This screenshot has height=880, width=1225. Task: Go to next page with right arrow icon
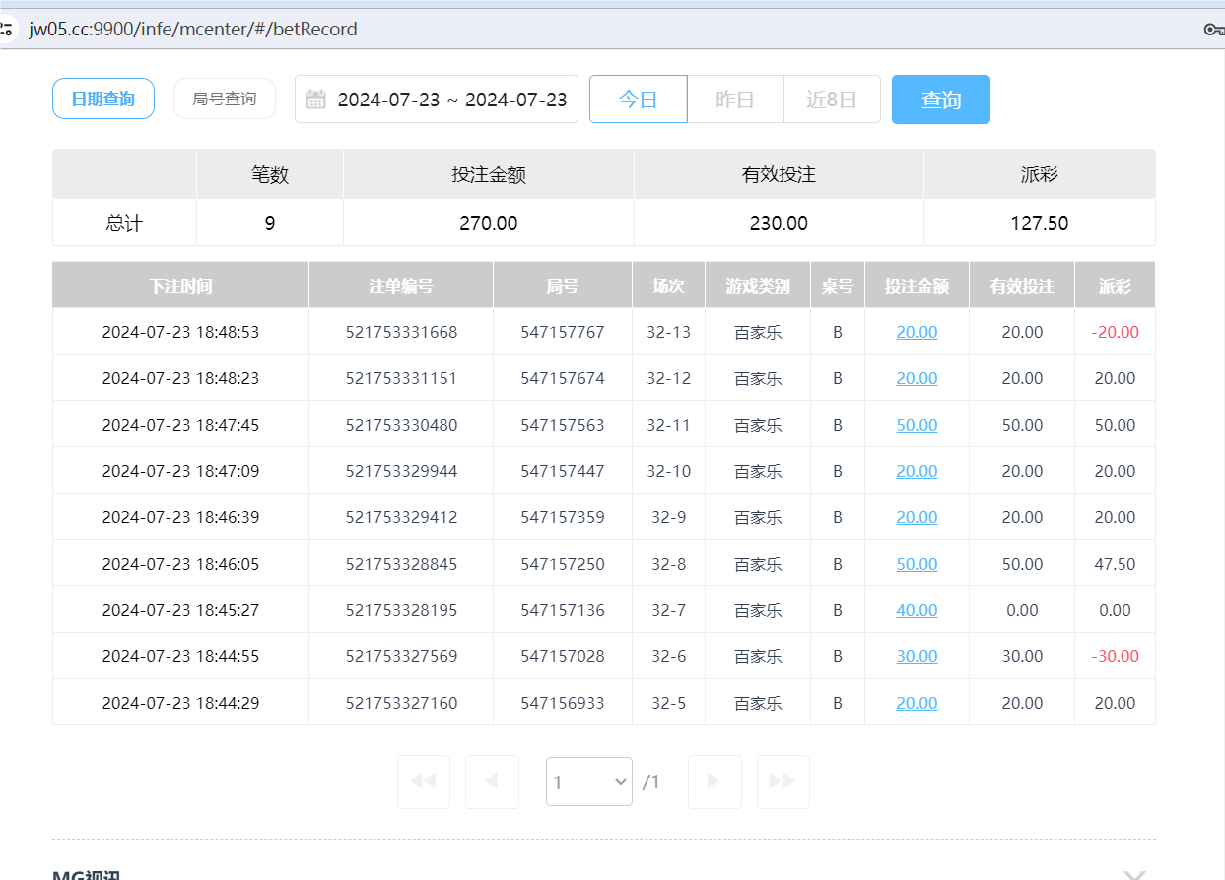(714, 780)
